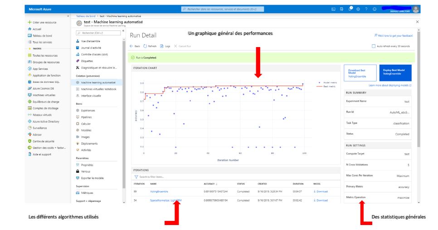Collapse the resource menu panel
438x230 pixels.
(x=124, y=30)
